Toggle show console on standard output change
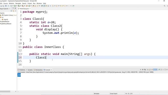 [x=154, y=70]
